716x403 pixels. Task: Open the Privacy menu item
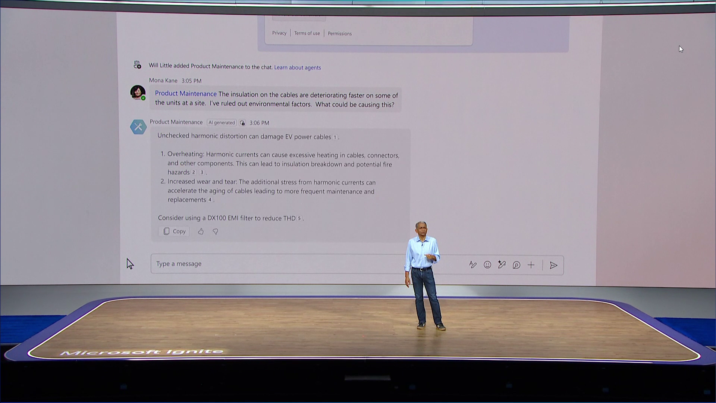[279, 33]
